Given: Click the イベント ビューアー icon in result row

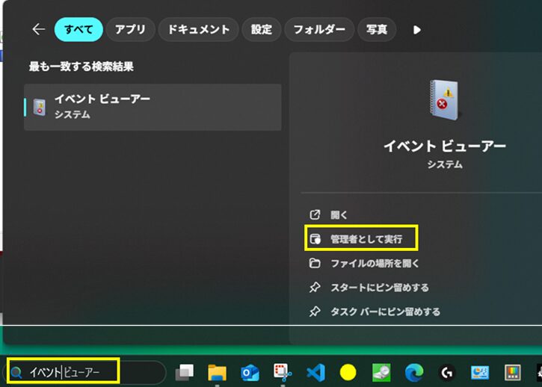Looking at the screenshot, I should [40, 107].
